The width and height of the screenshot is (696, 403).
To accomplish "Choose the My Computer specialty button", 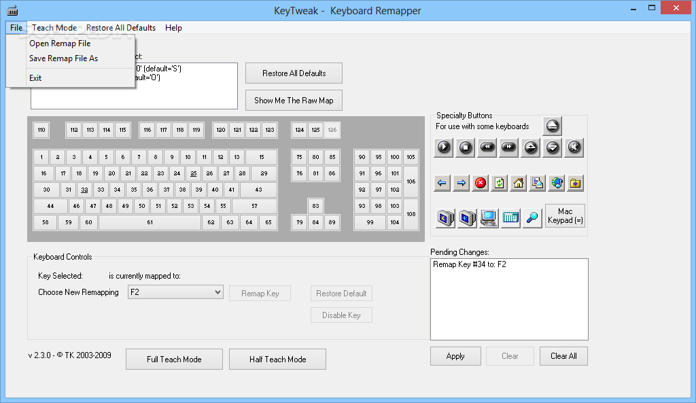I will (x=489, y=218).
